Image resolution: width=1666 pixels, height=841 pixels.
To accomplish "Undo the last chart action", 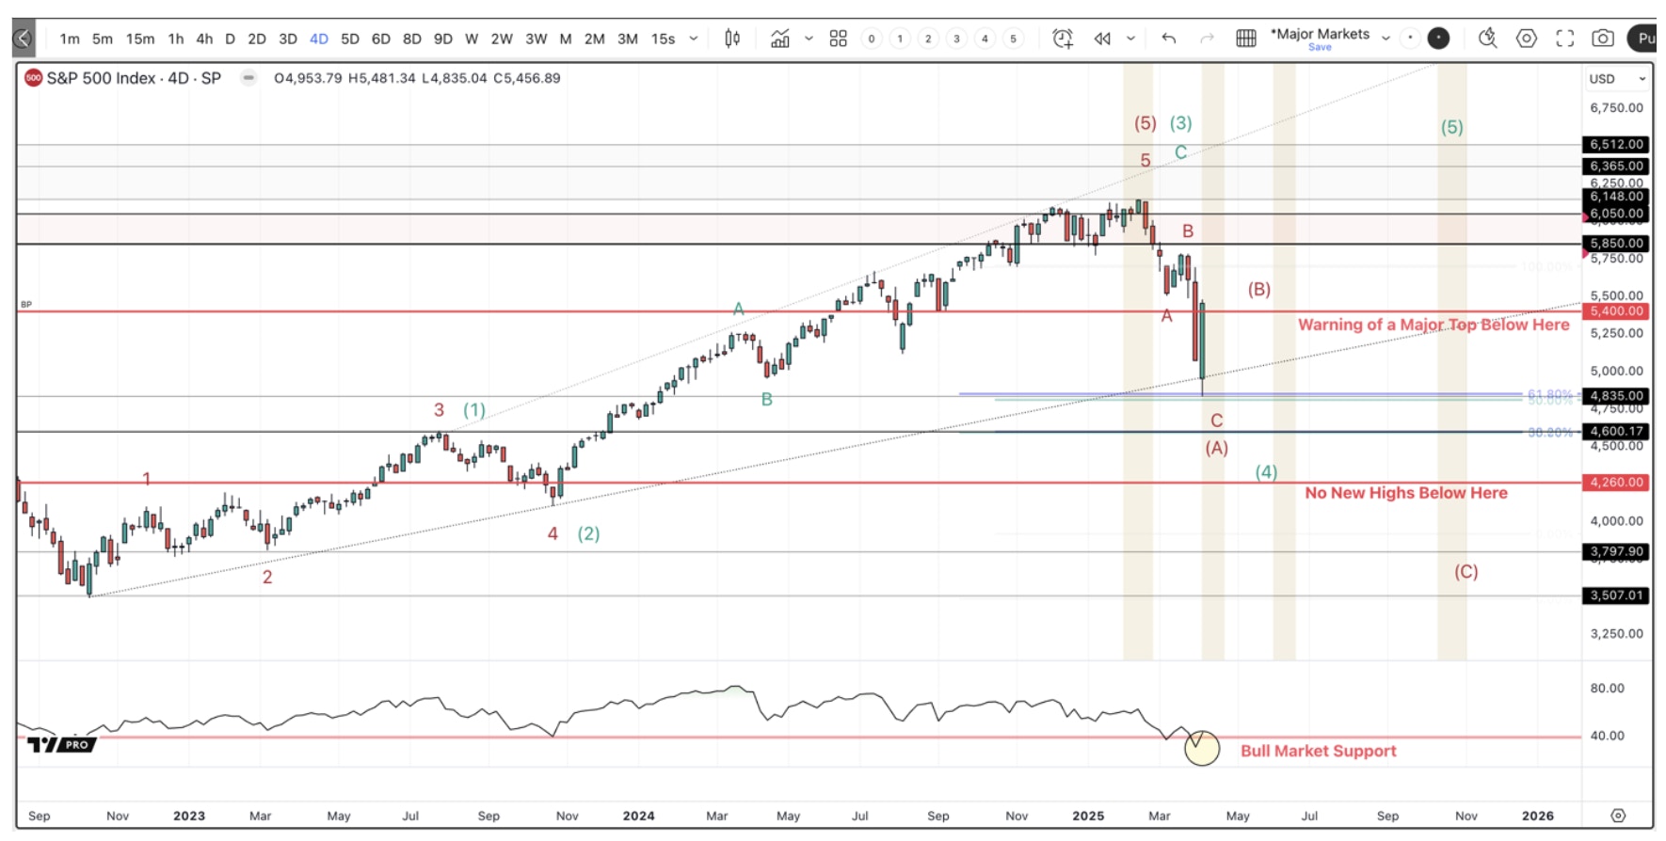I will pyautogui.click(x=1169, y=39).
